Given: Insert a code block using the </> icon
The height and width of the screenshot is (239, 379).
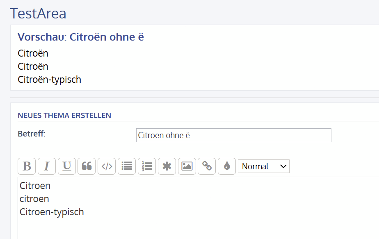Looking at the screenshot, I should (107, 166).
